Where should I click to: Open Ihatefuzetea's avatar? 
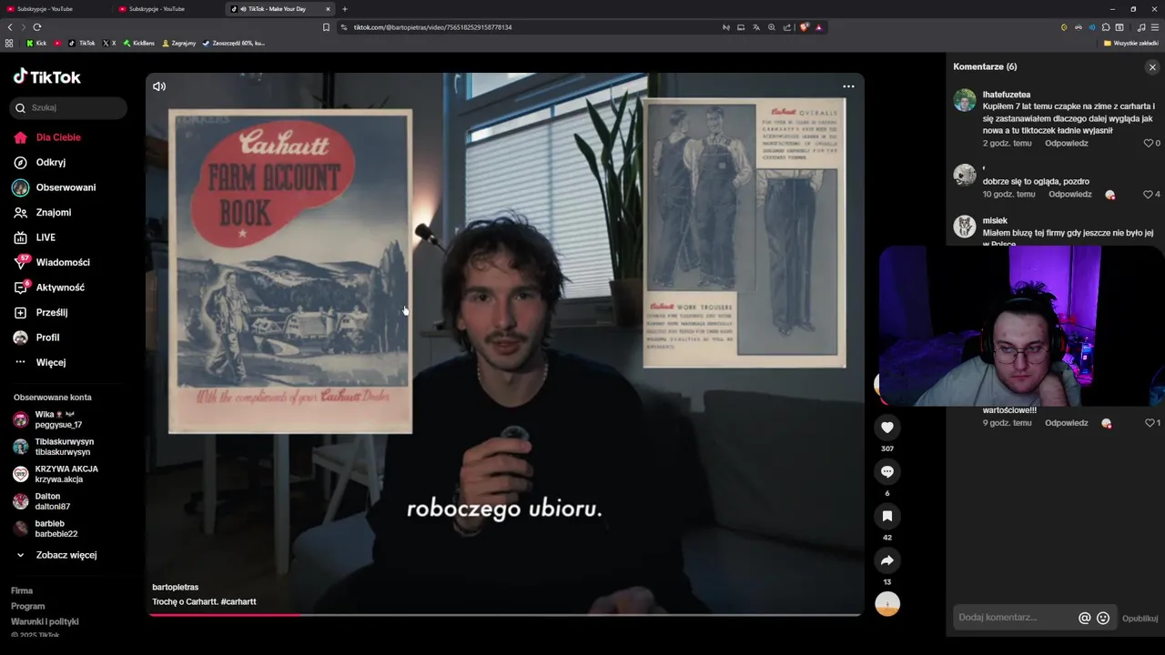(965, 100)
